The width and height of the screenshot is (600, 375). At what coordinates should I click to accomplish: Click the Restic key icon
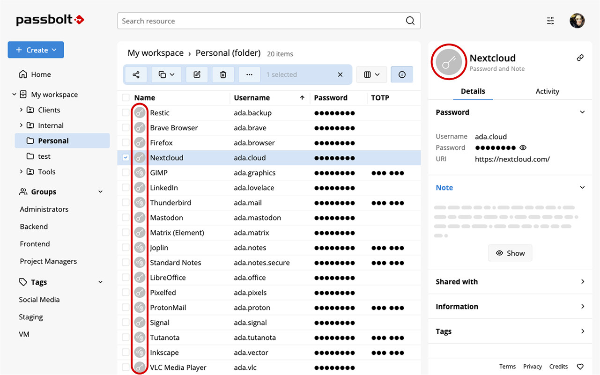point(140,113)
